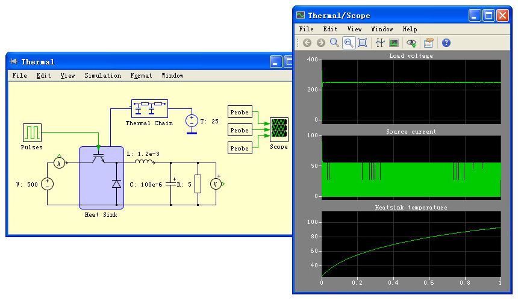The width and height of the screenshot is (518, 301).
Task: Open View menu in Thermal window
Action: click(x=67, y=76)
